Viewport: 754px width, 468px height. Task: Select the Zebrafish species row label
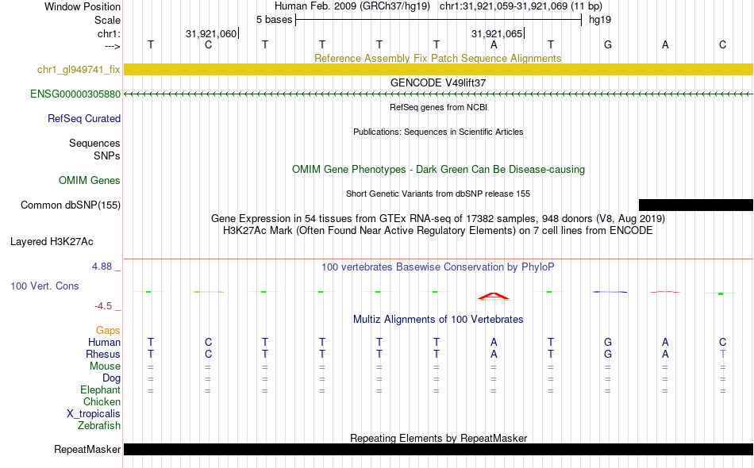tap(99, 425)
